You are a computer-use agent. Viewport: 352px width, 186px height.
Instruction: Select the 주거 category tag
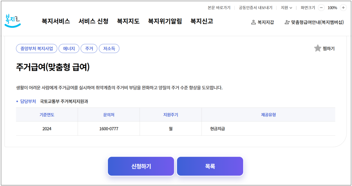[x=89, y=48]
